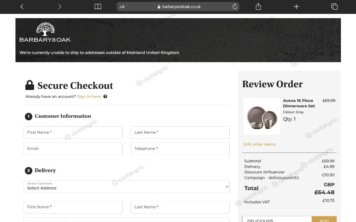Image resolution: width=356 pixels, height=222 pixels.
Task: Click the step 2 Delivery badge
Action: point(28,171)
